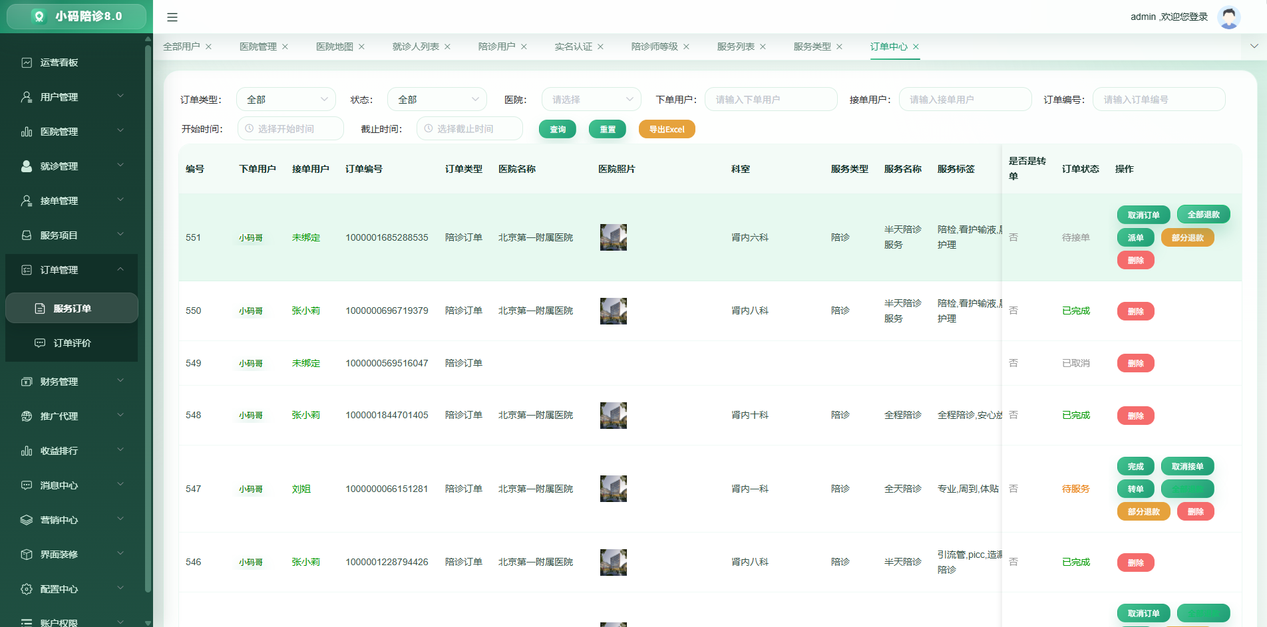Screen dimensions: 1267x627
Task: Expand 财务管理 menu chevron
Action: tap(120, 381)
